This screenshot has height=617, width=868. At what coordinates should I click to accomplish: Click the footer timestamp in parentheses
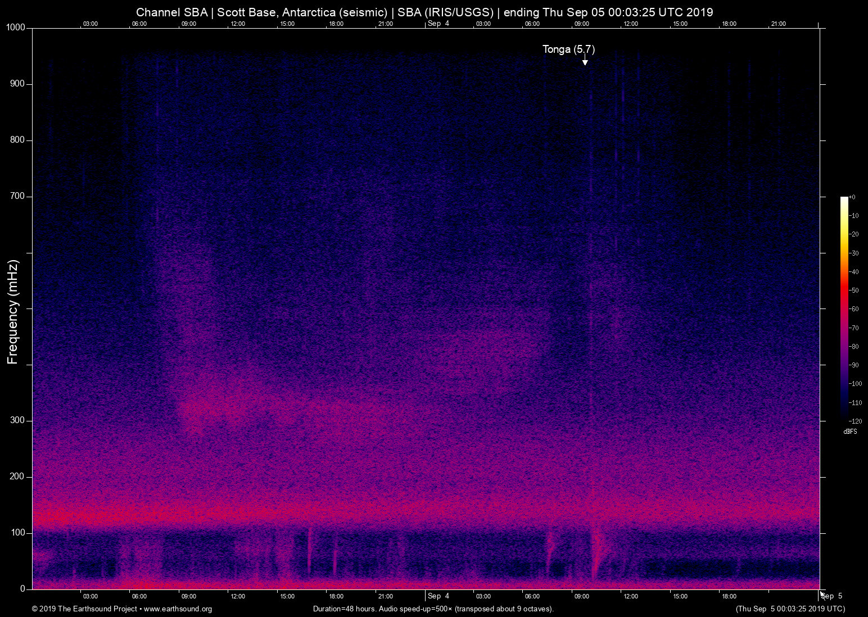pyautogui.click(x=790, y=609)
